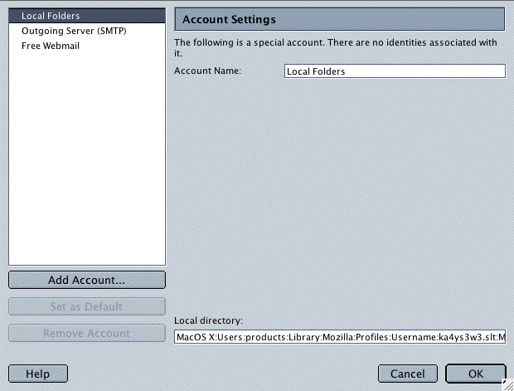Click empty space below Free Webmail in list
Viewport: 514px width, 391px height.
[87, 158]
